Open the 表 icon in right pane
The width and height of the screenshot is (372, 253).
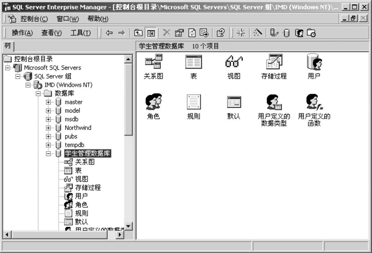pyautogui.click(x=194, y=62)
